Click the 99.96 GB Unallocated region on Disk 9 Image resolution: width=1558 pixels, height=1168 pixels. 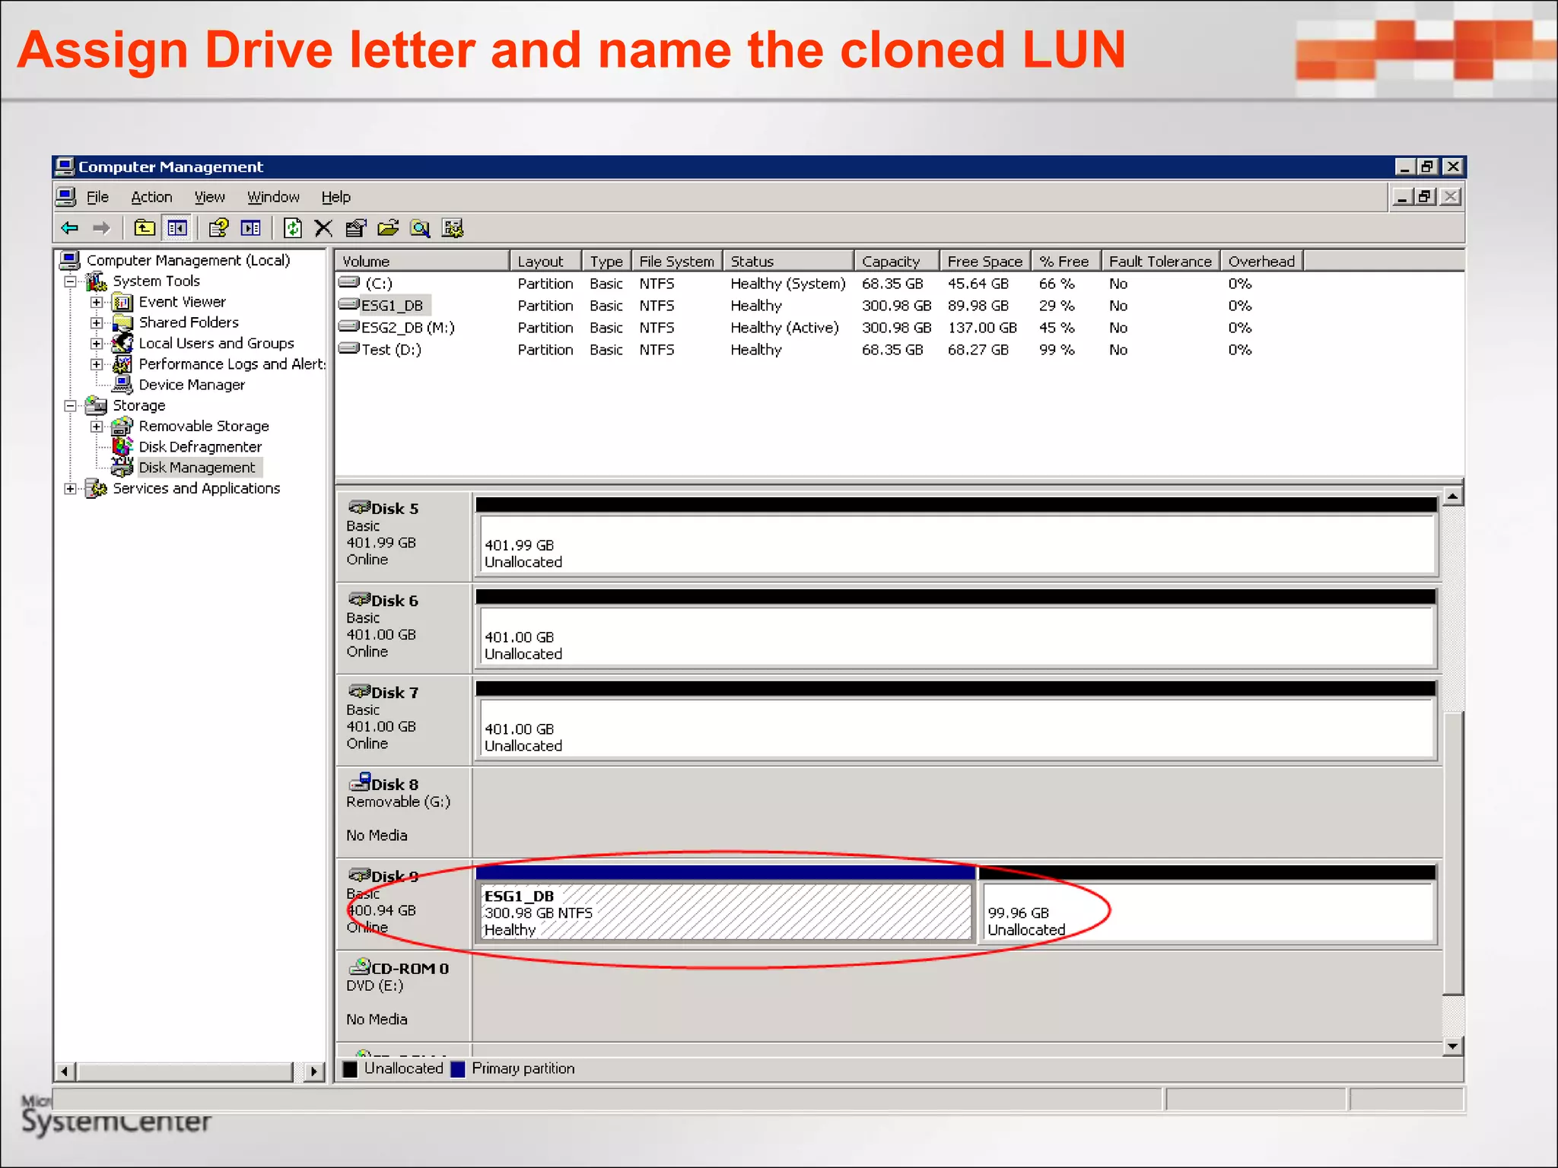pyautogui.click(x=1207, y=912)
